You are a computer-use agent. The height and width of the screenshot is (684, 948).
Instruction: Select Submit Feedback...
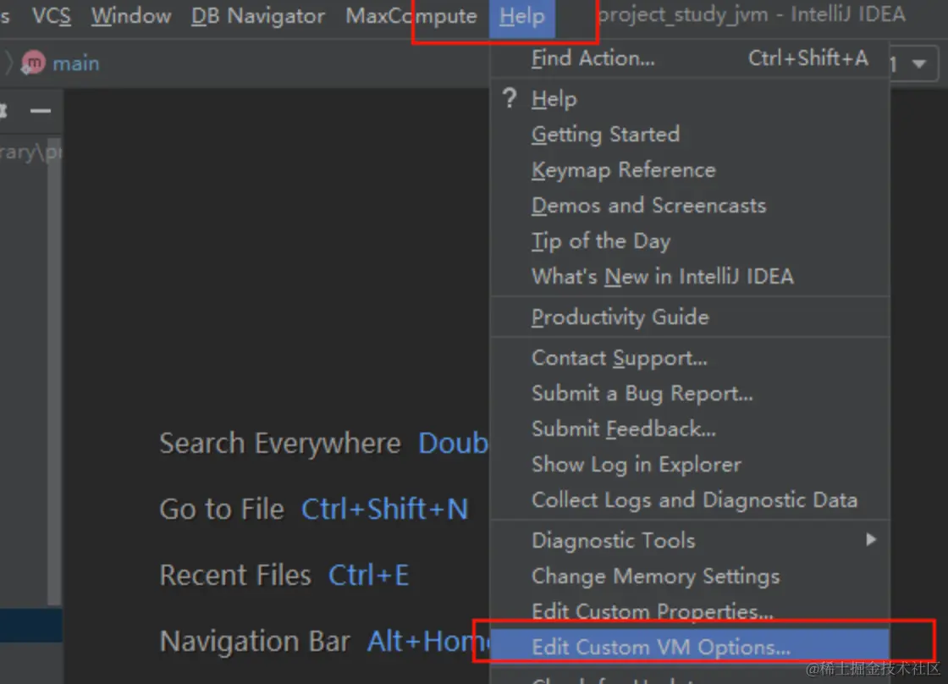coord(690,429)
